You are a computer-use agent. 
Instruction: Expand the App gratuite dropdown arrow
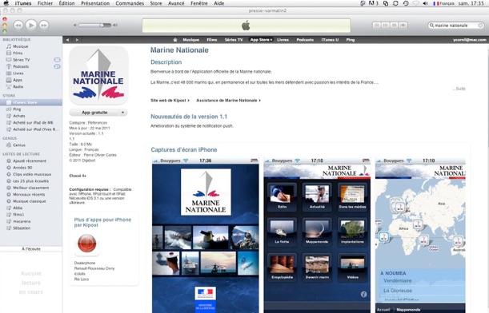point(123,113)
